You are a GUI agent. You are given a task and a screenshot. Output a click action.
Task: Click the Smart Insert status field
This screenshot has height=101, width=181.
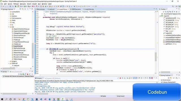point(121,96)
